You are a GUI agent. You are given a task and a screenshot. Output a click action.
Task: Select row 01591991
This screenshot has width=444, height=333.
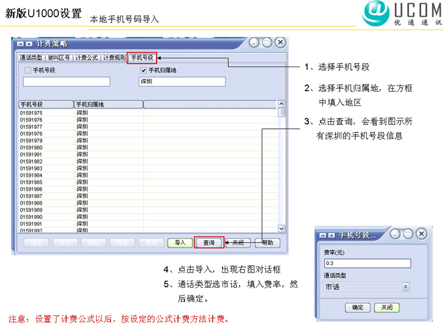(x=148, y=224)
